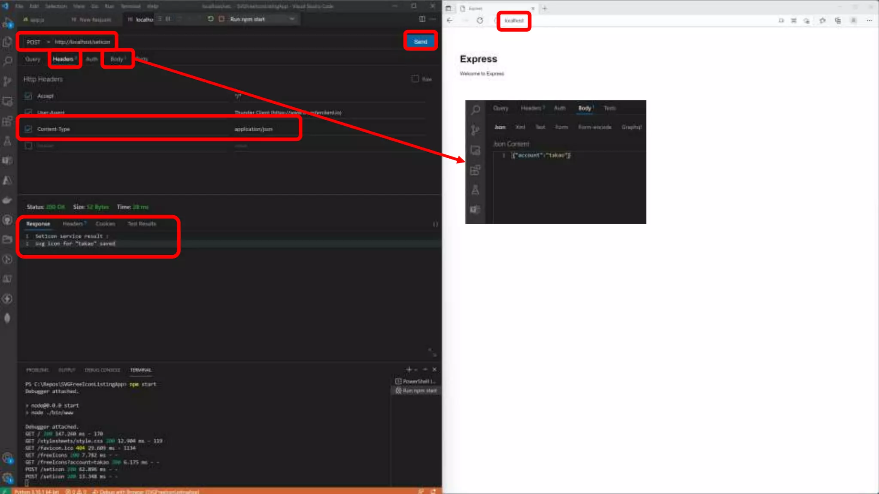The image size is (879, 494).
Task: Select the PowerShell terminal entry
Action: point(415,381)
